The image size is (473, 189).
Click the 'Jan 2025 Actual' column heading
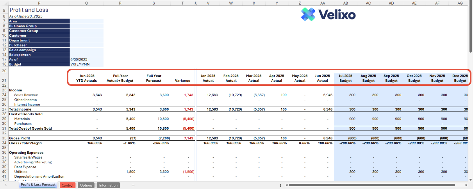tap(208, 78)
